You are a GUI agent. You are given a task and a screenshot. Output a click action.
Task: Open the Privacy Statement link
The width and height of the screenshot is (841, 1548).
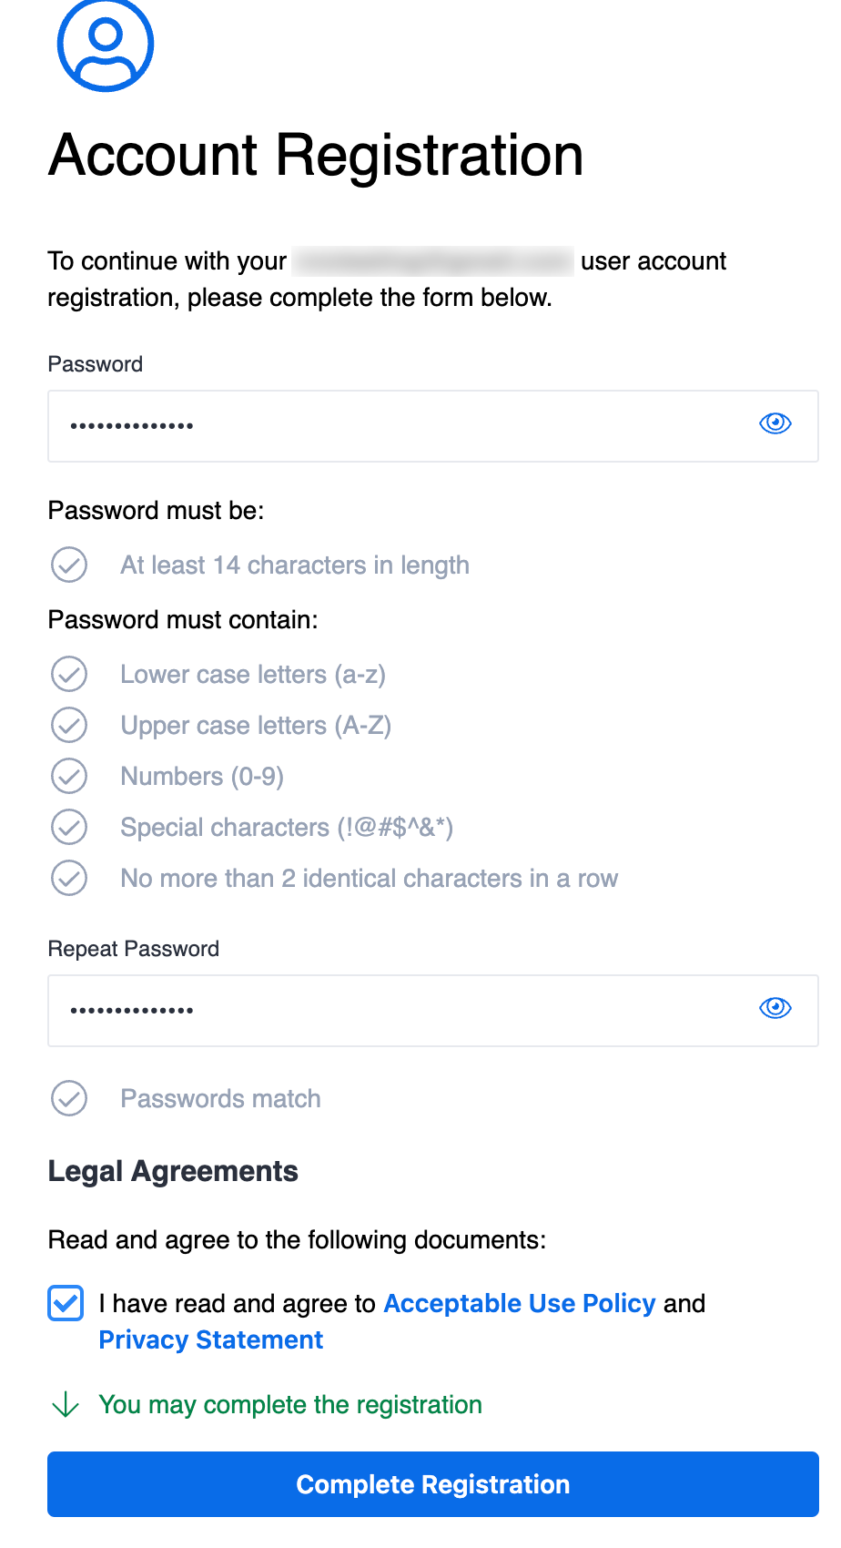pyautogui.click(x=211, y=1339)
